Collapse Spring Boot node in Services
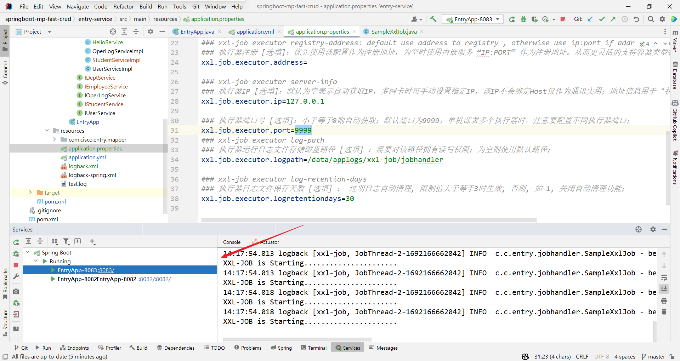Screen dimensions: 680x361 (x=28, y=252)
